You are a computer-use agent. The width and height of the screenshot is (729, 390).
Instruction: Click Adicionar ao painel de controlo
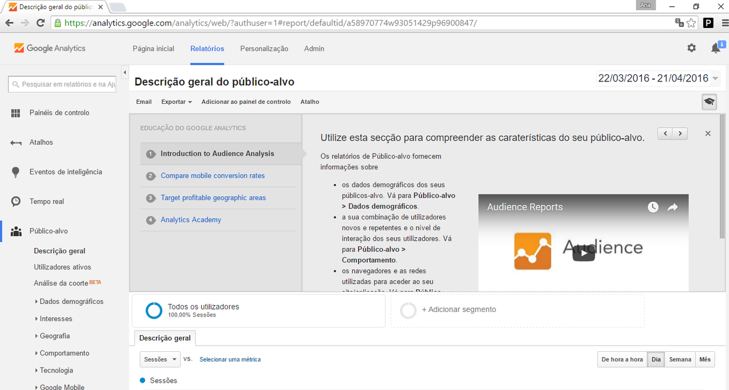pos(246,101)
